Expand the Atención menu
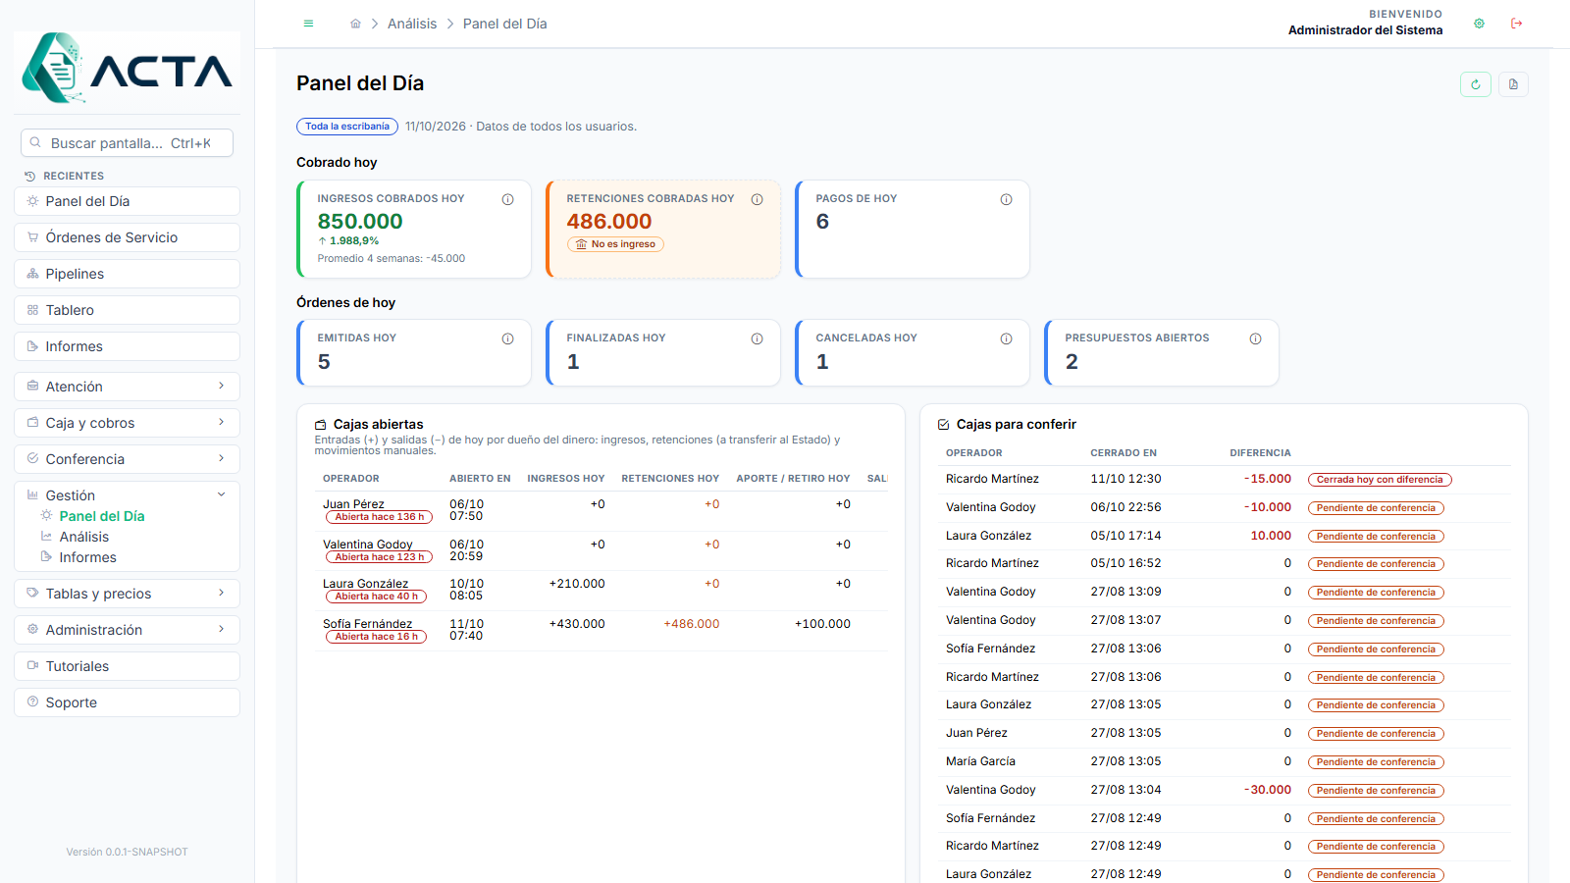This screenshot has height=883, width=1570. (128, 387)
